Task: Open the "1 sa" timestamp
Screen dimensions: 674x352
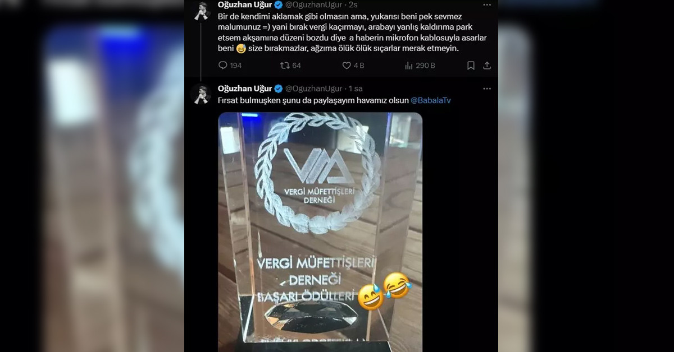Action: pos(356,89)
